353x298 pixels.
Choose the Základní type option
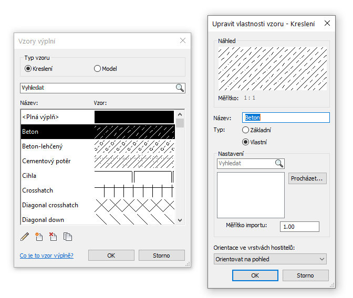pyautogui.click(x=245, y=130)
